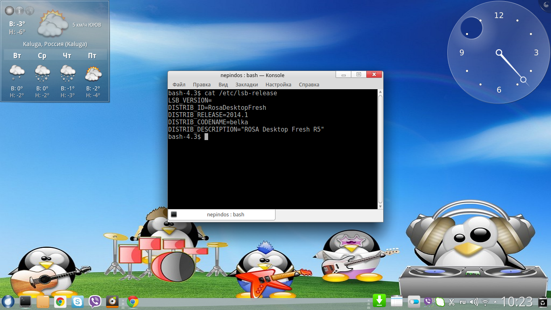Click the 'DISTRIB_CODENAME=belka' terminal line
The width and height of the screenshot is (551, 310).
208,122
